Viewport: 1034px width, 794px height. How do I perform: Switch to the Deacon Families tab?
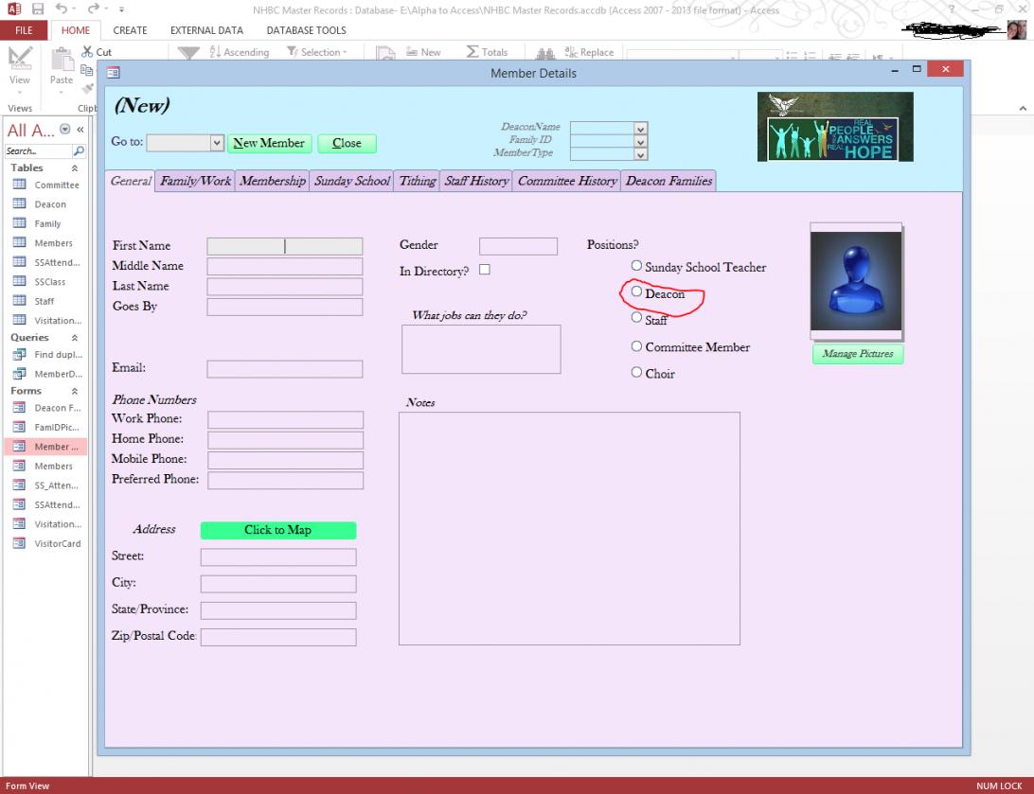[669, 181]
